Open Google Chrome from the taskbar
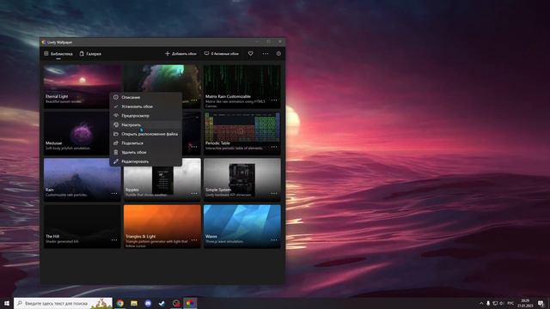 click(120, 303)
